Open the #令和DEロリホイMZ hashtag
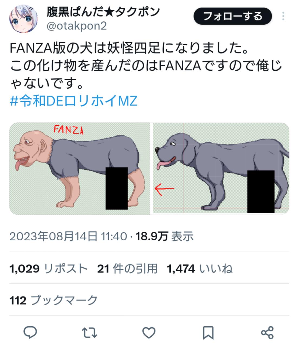Screen dimensions: 297x347 tap(74, 101)
